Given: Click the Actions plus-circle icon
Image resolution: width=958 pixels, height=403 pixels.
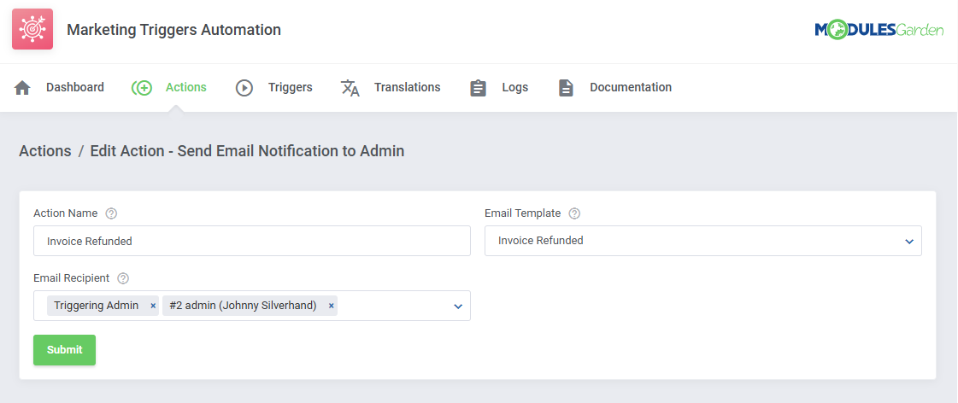Looking at the screenshot, I should click(x=142, y=88).
